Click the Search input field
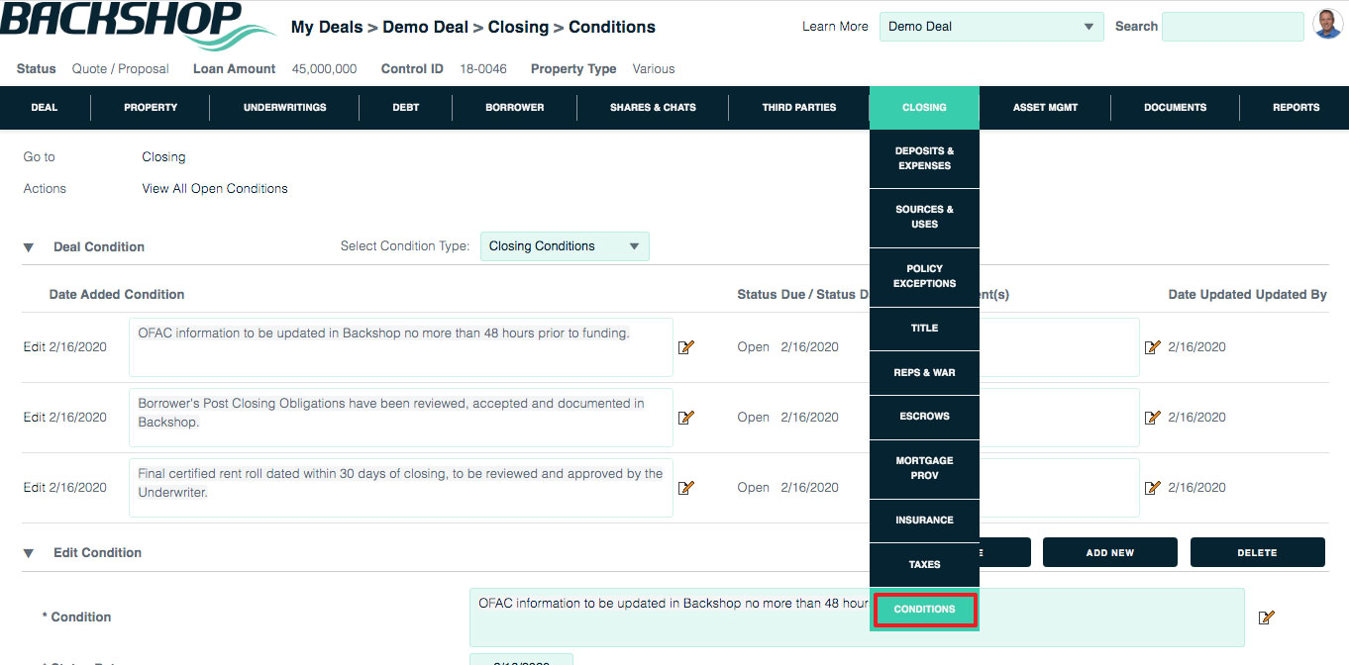The image size is (1349, 665). pos(1233,27)
